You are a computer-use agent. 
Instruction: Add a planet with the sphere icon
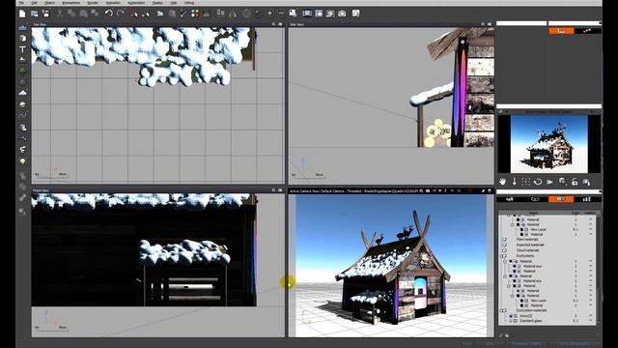pos(22,104)
